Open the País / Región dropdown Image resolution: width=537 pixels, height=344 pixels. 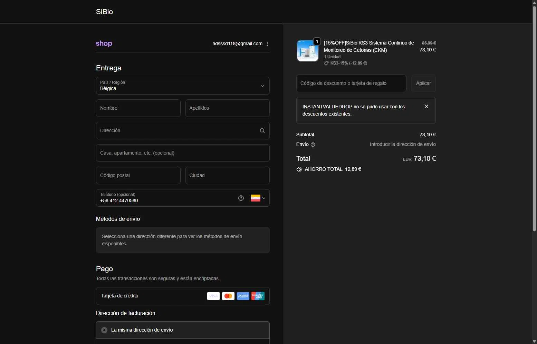tap(183, 86)
